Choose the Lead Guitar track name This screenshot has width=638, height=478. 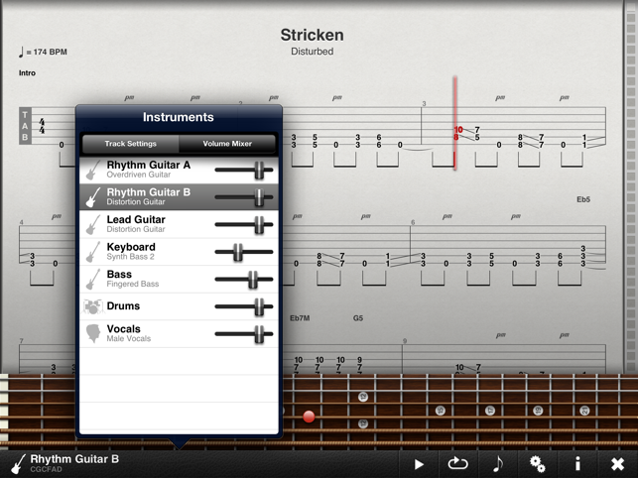coord(136,220)
